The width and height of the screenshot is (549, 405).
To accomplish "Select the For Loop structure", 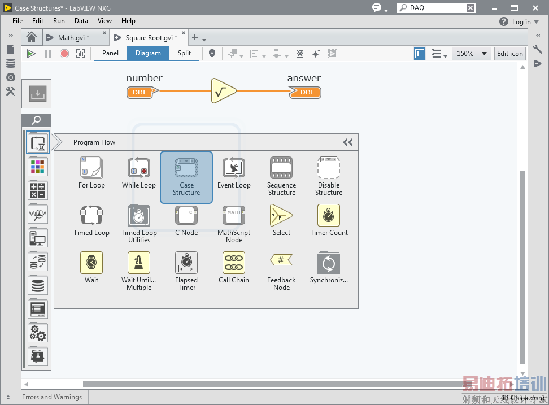I will (91, 173).
